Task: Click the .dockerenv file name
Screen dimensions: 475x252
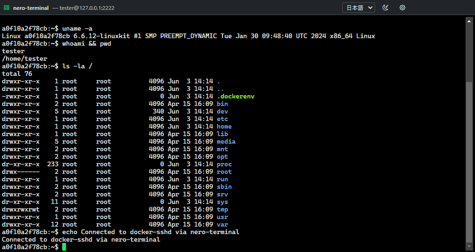Action: [x=236, y=96]
